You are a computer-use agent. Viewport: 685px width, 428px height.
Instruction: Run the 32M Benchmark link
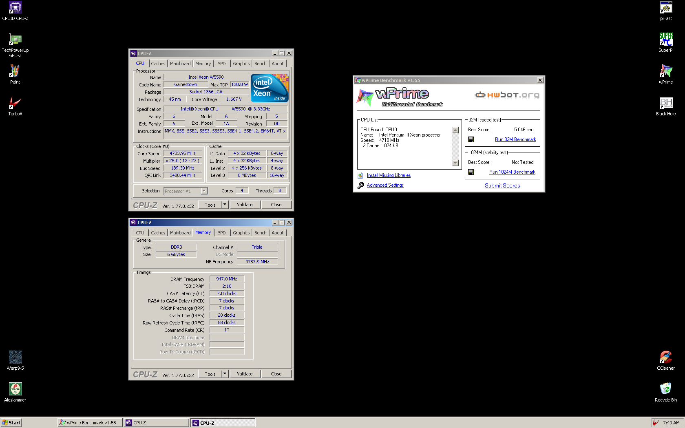pos(515,139)
